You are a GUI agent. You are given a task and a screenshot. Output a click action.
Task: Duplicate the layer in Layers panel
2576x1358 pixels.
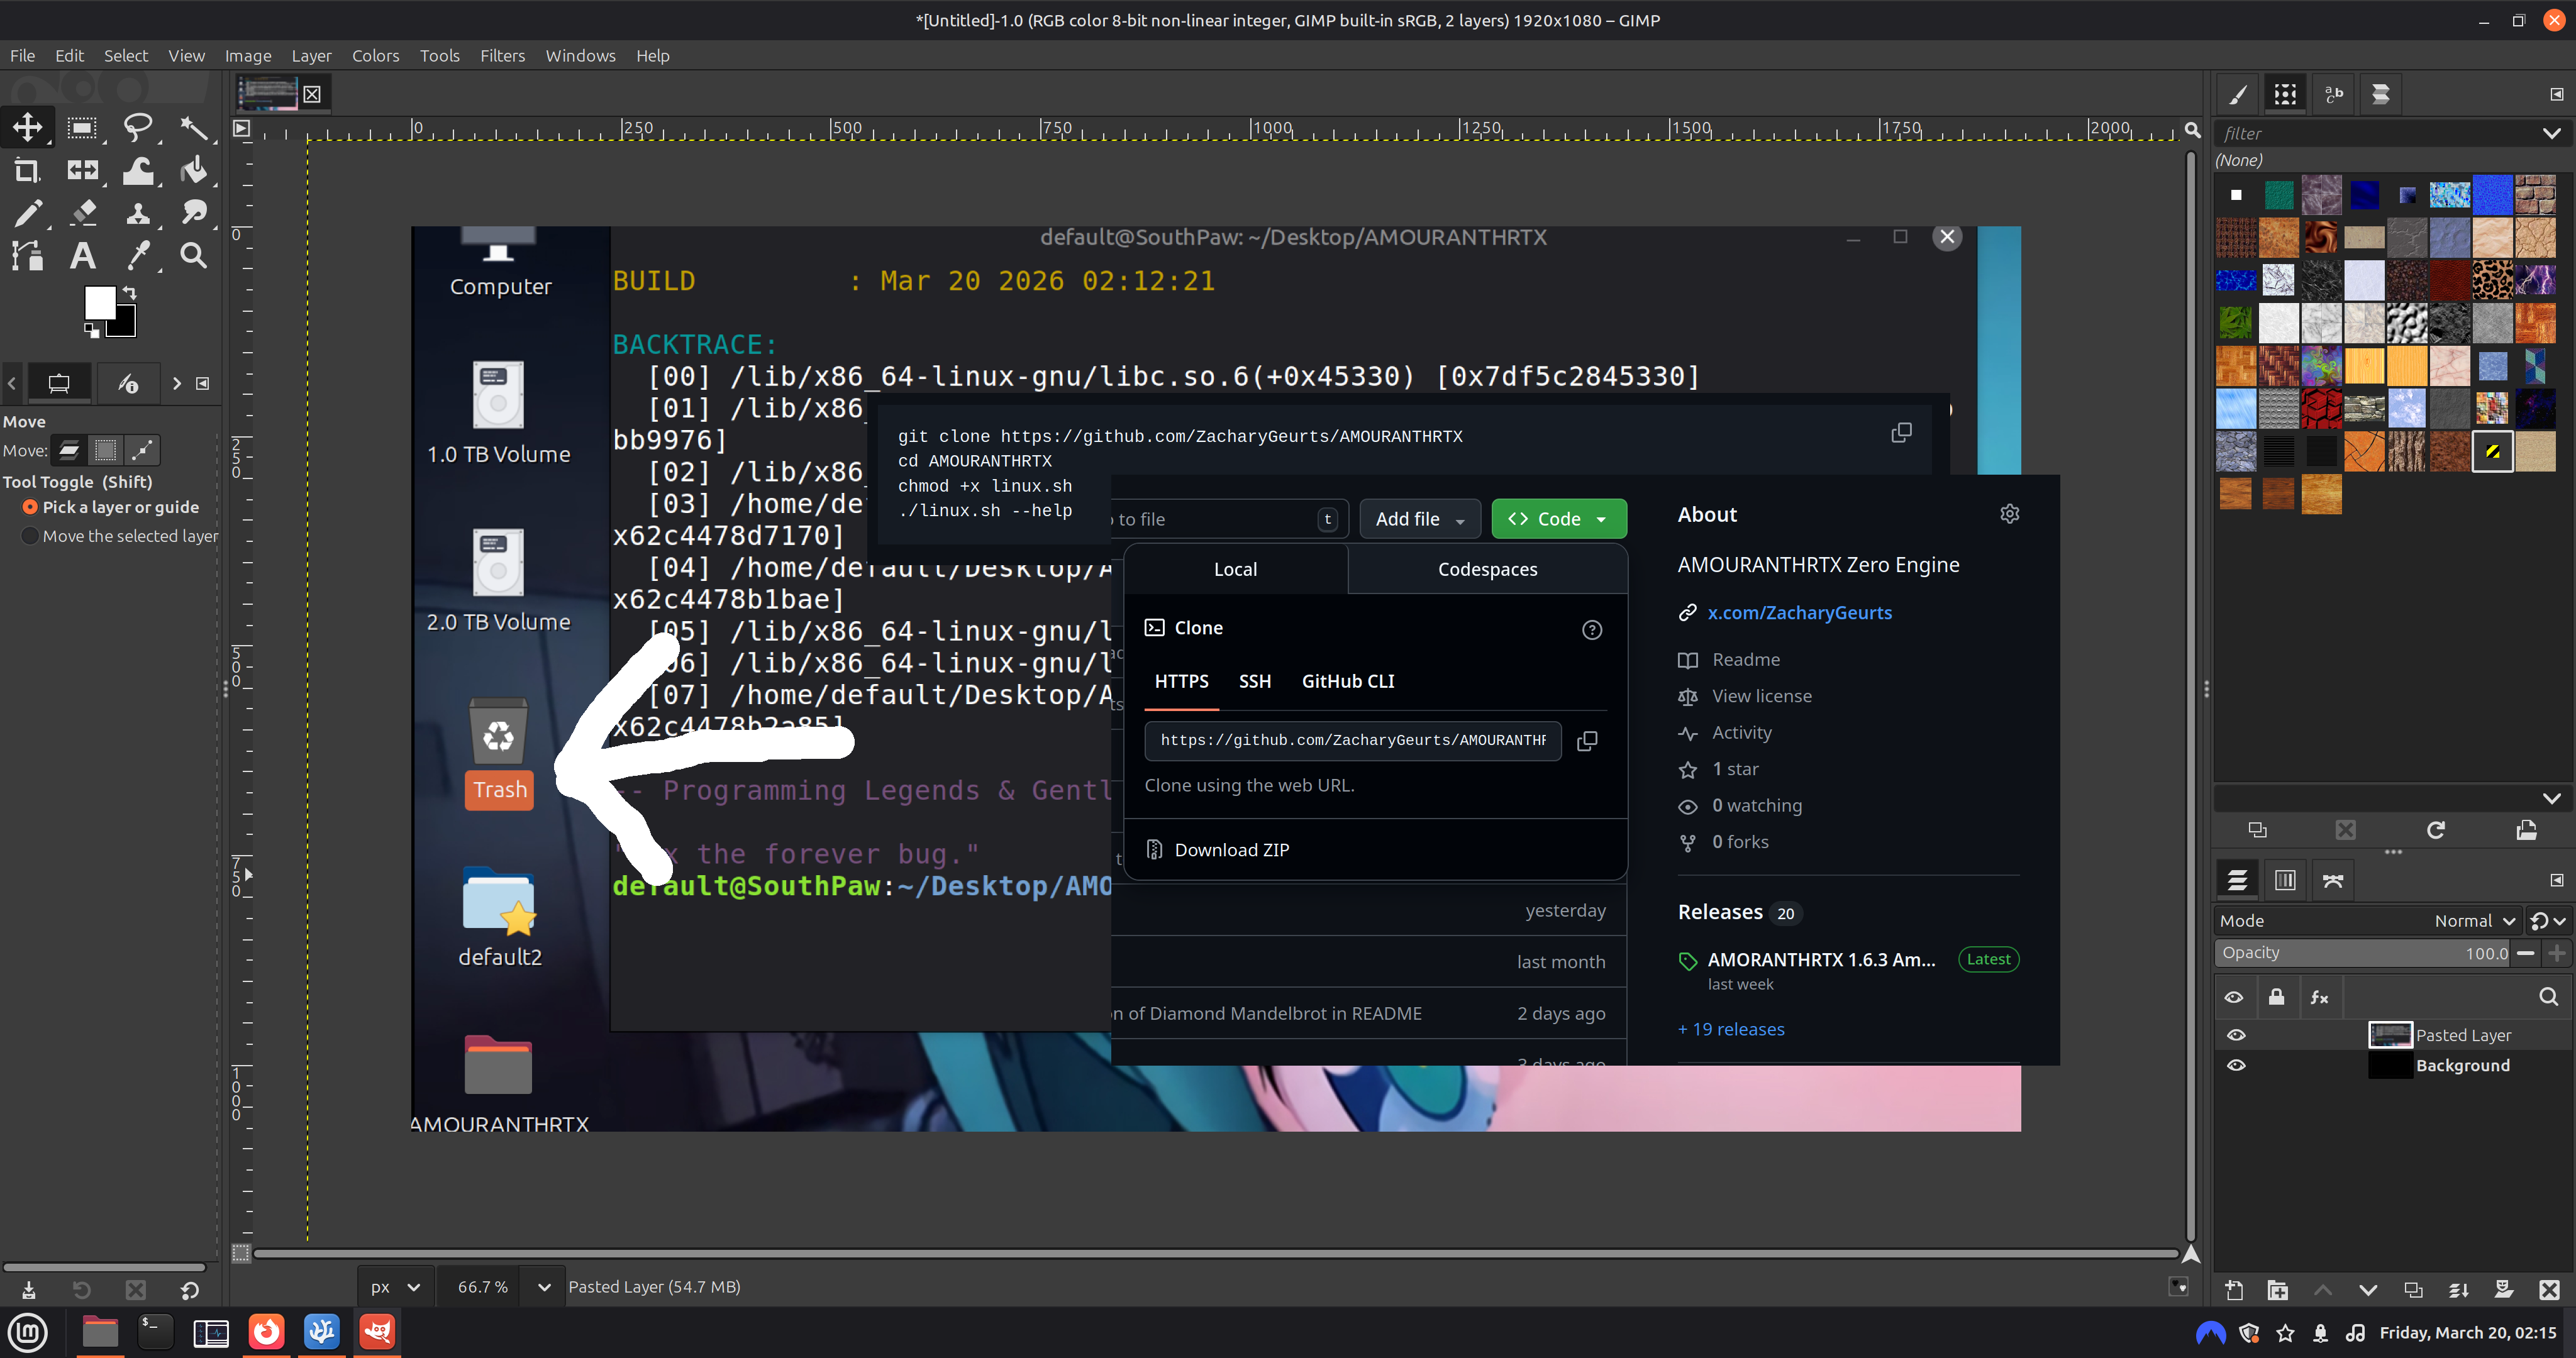tap(2413, 1290)
